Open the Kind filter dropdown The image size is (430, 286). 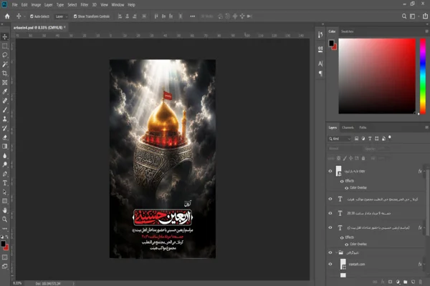click(x=340, y=139)
